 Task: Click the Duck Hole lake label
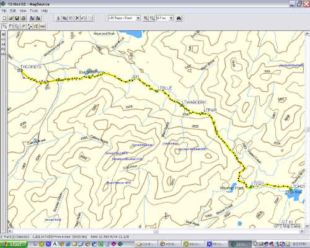point(293,192)
